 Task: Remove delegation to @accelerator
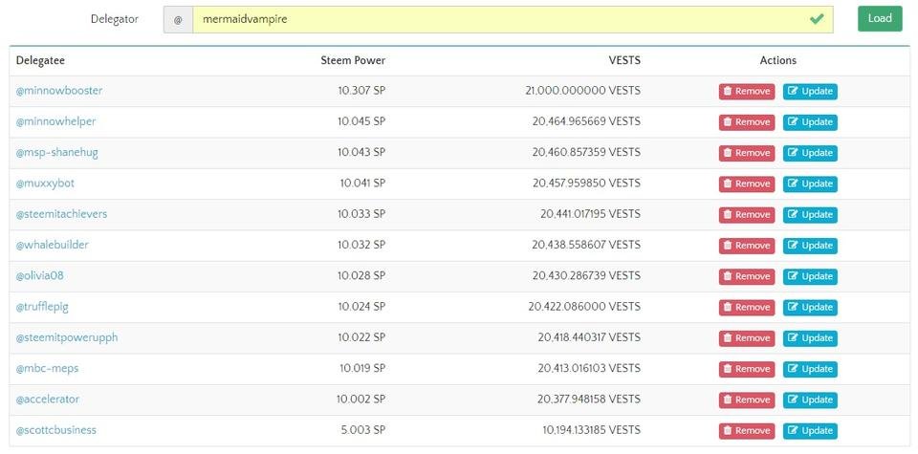pos(747,400)
